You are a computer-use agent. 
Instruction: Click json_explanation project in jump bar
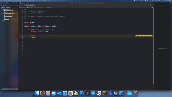(x=23, y=7)
